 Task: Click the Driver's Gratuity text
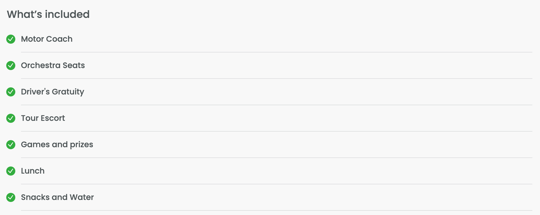(x=52, y=92)
